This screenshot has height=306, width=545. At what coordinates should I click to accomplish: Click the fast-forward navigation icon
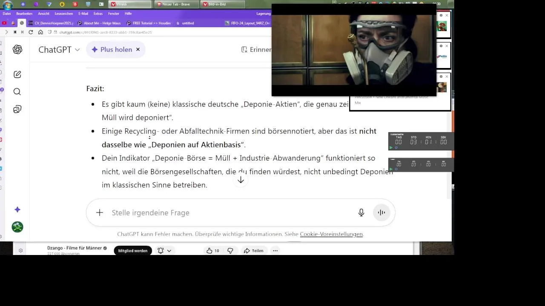(x=22, y=32)
